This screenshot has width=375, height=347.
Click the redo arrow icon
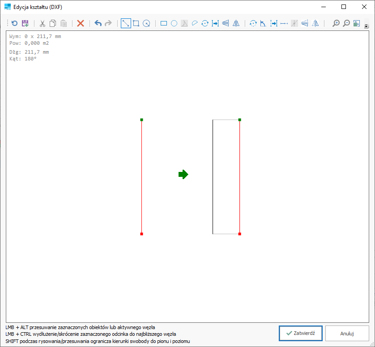(x=108, y=23)
